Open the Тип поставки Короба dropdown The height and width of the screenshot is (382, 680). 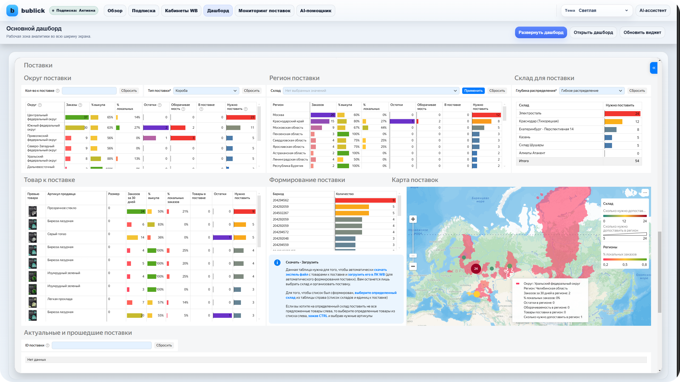pos(206,91)
